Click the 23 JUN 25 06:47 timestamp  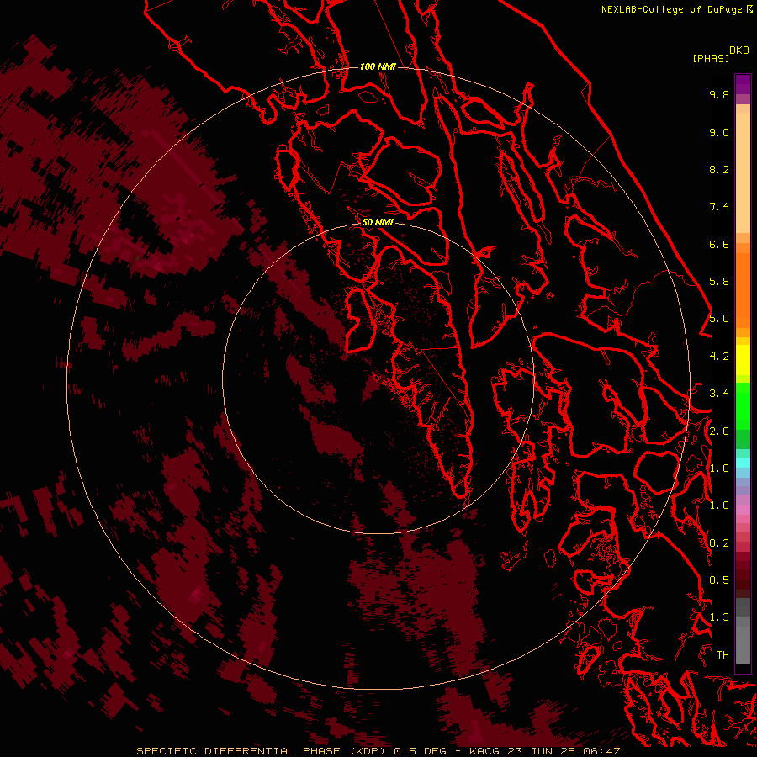click(564, 751)
